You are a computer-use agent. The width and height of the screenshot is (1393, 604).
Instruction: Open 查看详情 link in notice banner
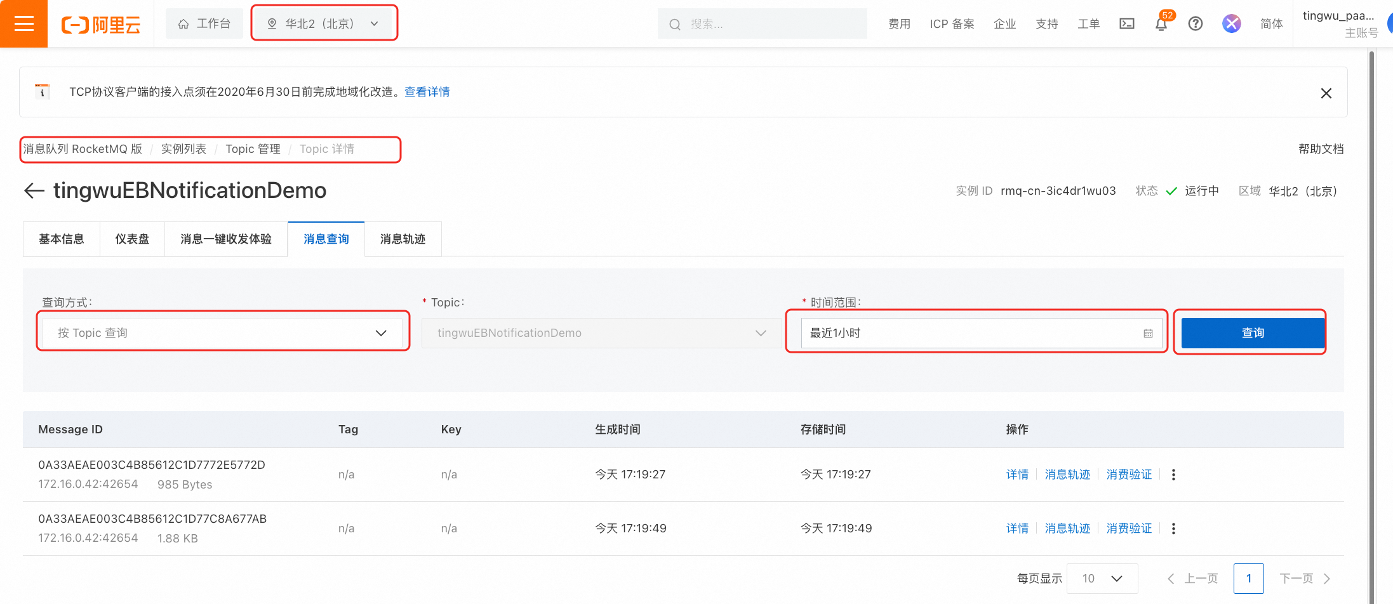tap(427, 92)
